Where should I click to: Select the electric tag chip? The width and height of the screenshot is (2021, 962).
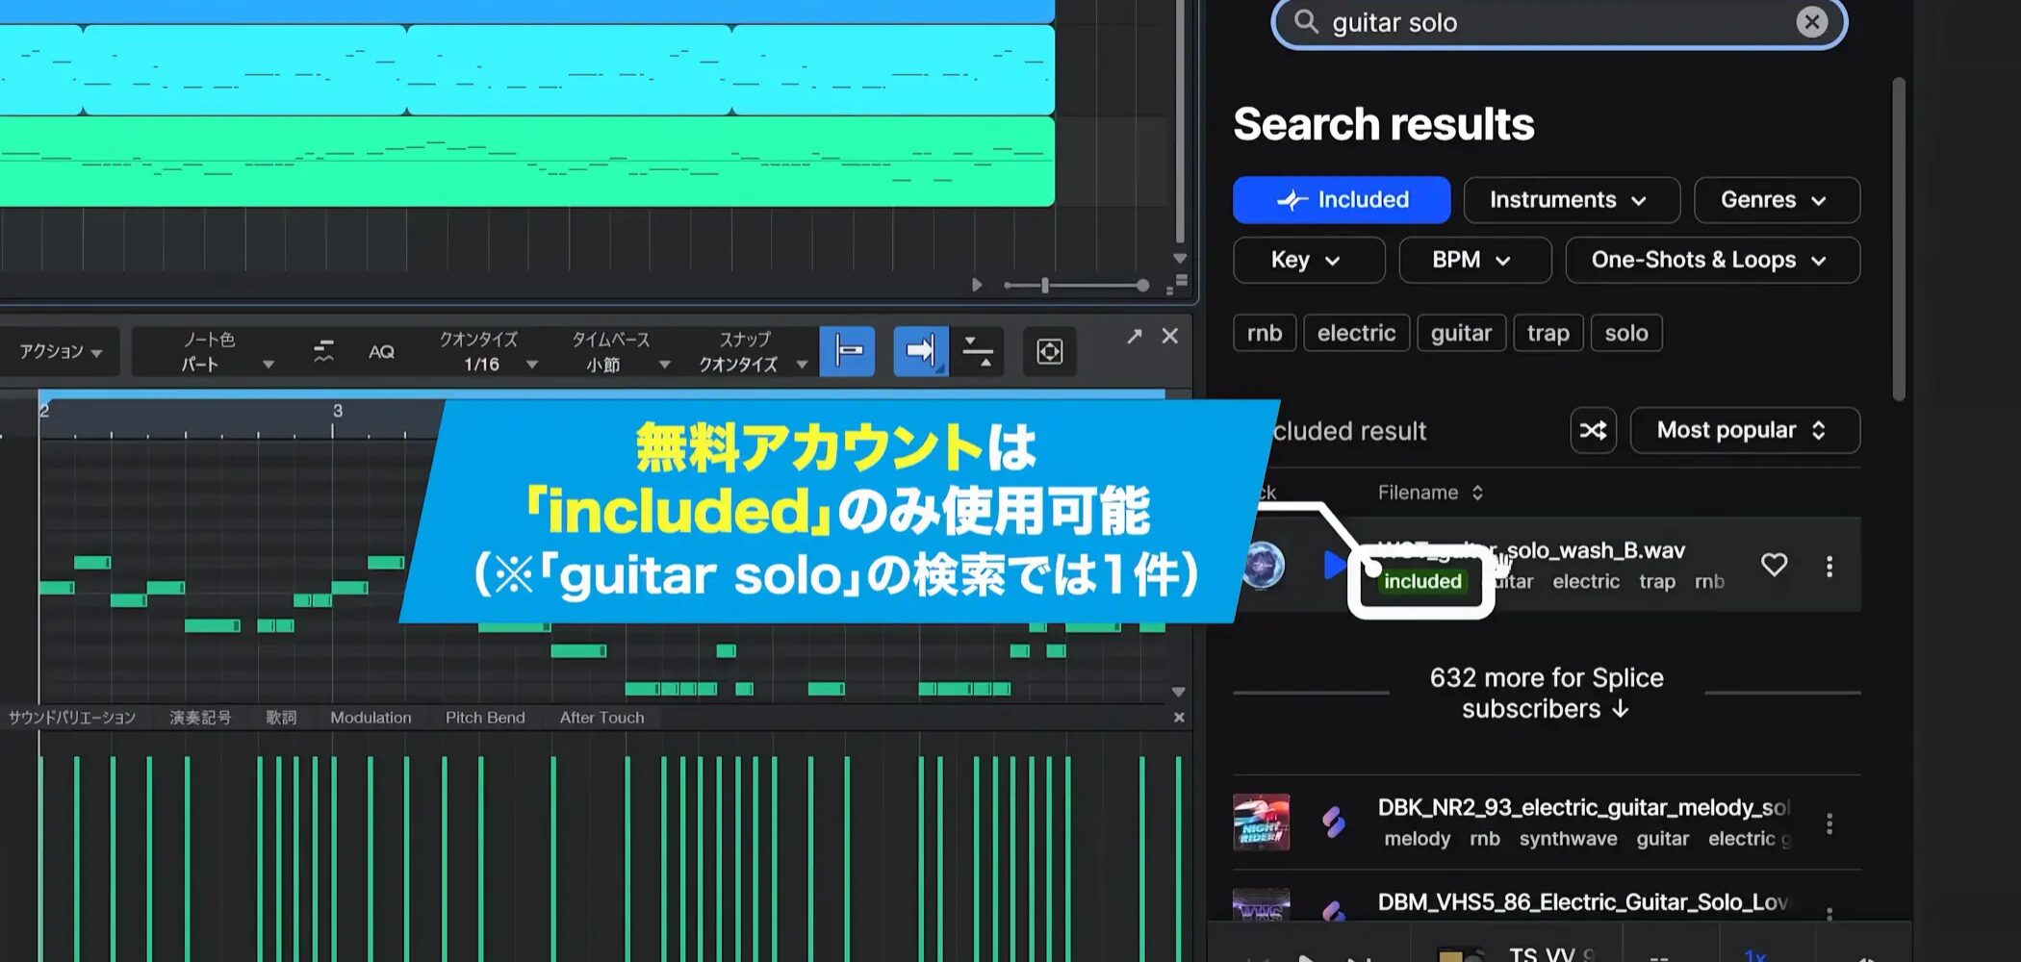tap(1355, 333)
